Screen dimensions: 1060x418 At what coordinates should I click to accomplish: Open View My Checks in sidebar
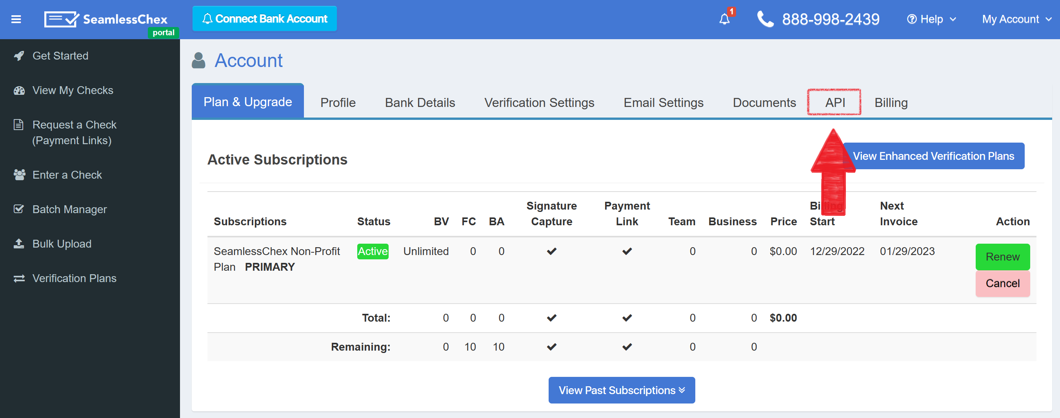(x=73, y=90)
